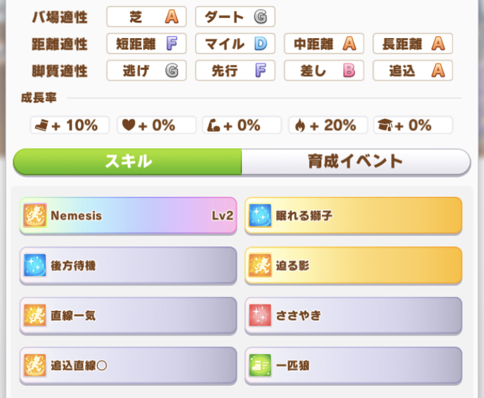Image resolution: width=484 pixels, height=398 pixels.
Task: Tap the 眠れる獅子 skill icon
Action: pos(260,215)
